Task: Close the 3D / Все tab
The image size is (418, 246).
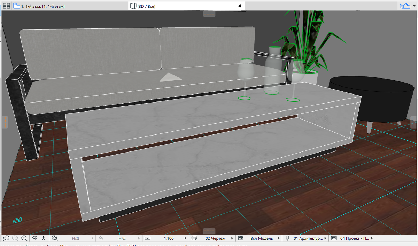Action: [x=240, y=6]
